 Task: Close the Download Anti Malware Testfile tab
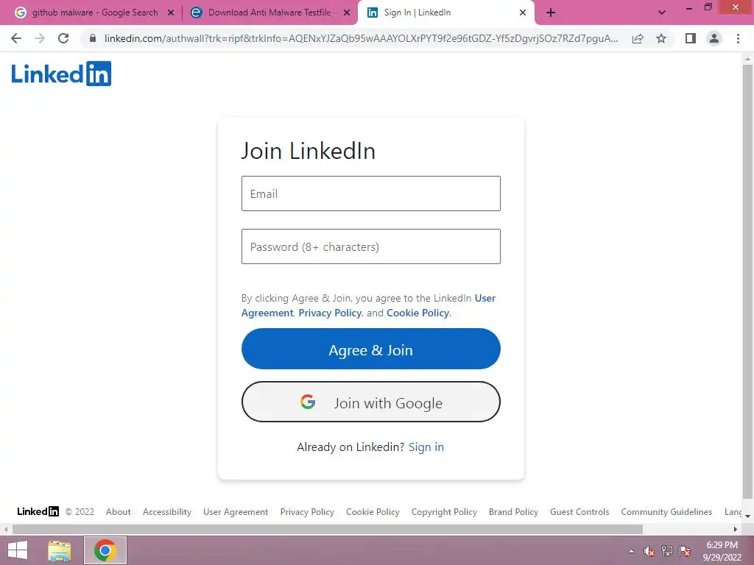coord(347,13)
